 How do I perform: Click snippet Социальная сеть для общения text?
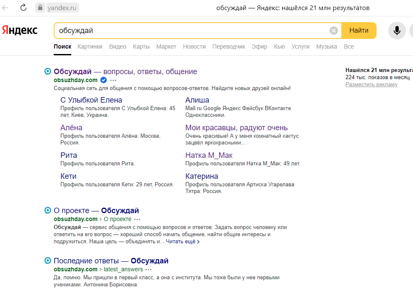[172, 88]
